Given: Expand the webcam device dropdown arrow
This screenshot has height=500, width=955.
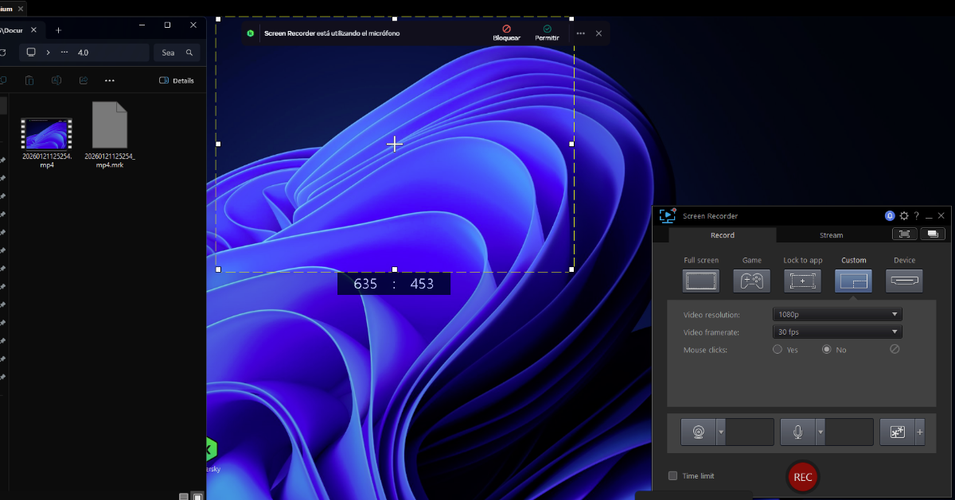Looking at the screenshot, I should [x=721, y=432].
